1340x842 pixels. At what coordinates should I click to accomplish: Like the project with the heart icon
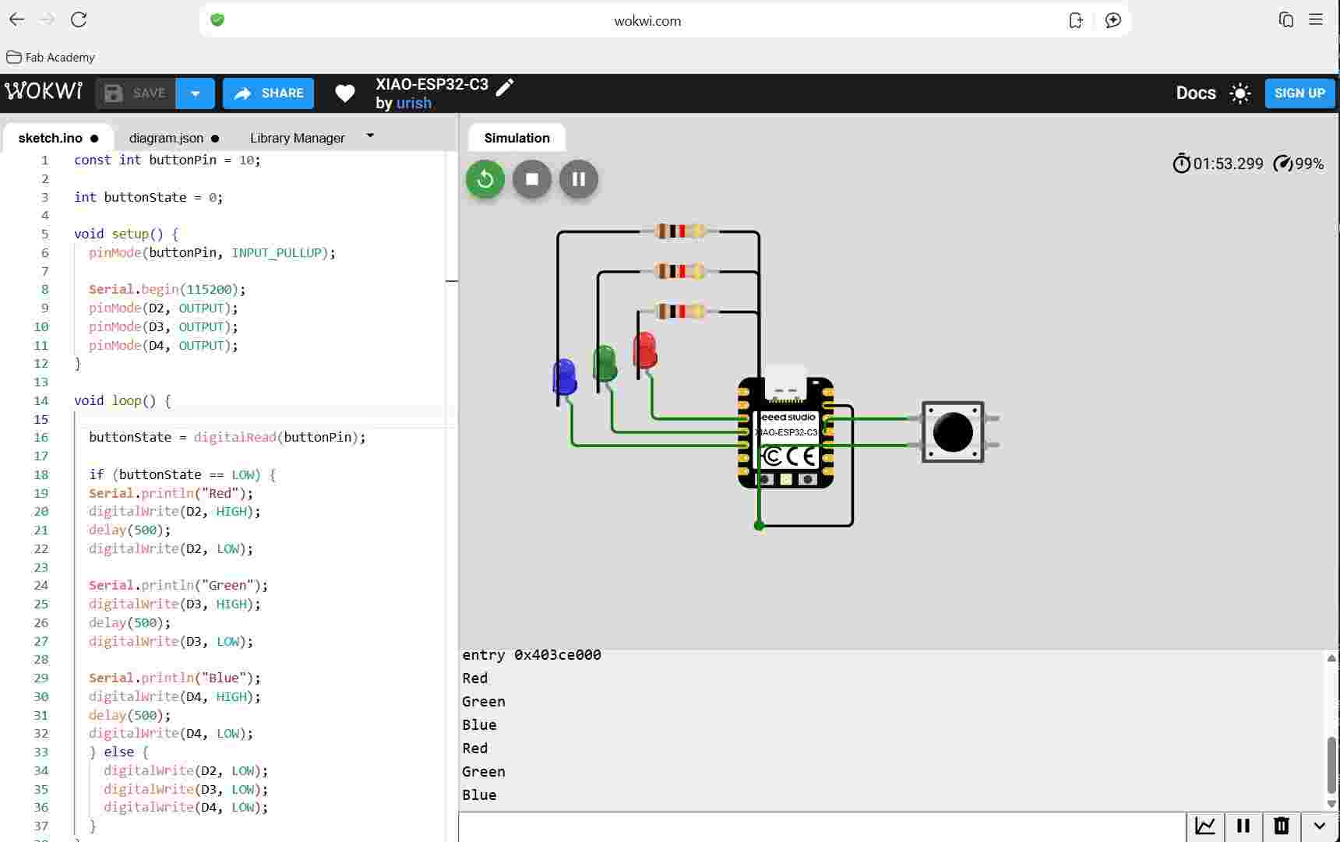click(x=345, y=93)
